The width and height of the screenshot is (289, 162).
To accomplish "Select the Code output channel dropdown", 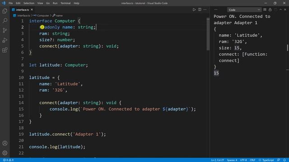I will coord(244,10).
